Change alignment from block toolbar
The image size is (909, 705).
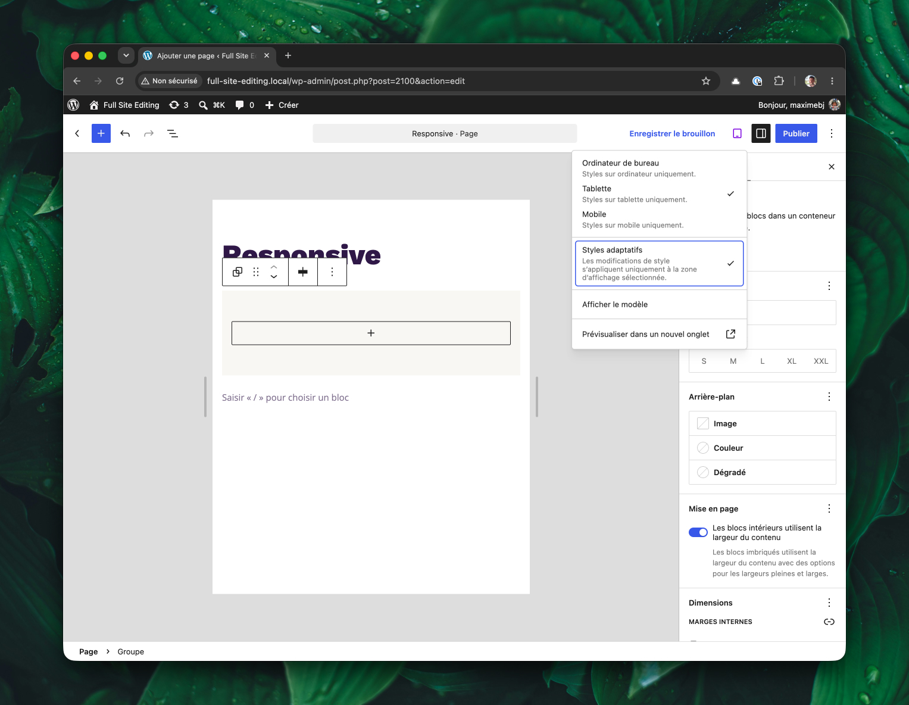[x=303, y=272]
